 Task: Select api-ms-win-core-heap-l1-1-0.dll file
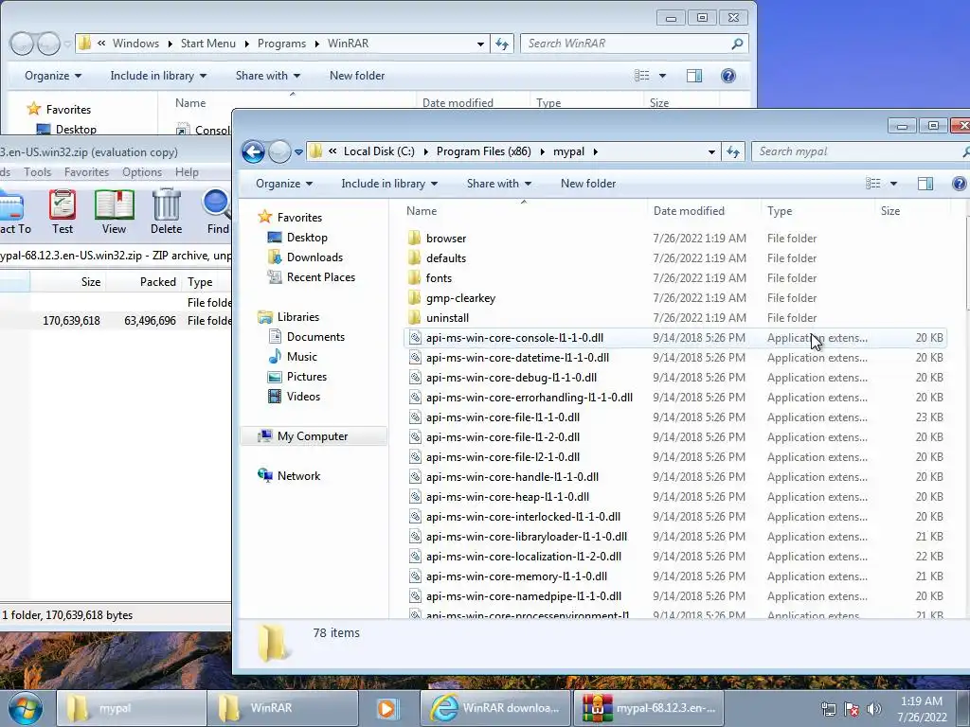674,497
